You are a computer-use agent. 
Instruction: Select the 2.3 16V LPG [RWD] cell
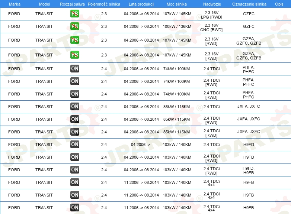[x=211, y=15]
